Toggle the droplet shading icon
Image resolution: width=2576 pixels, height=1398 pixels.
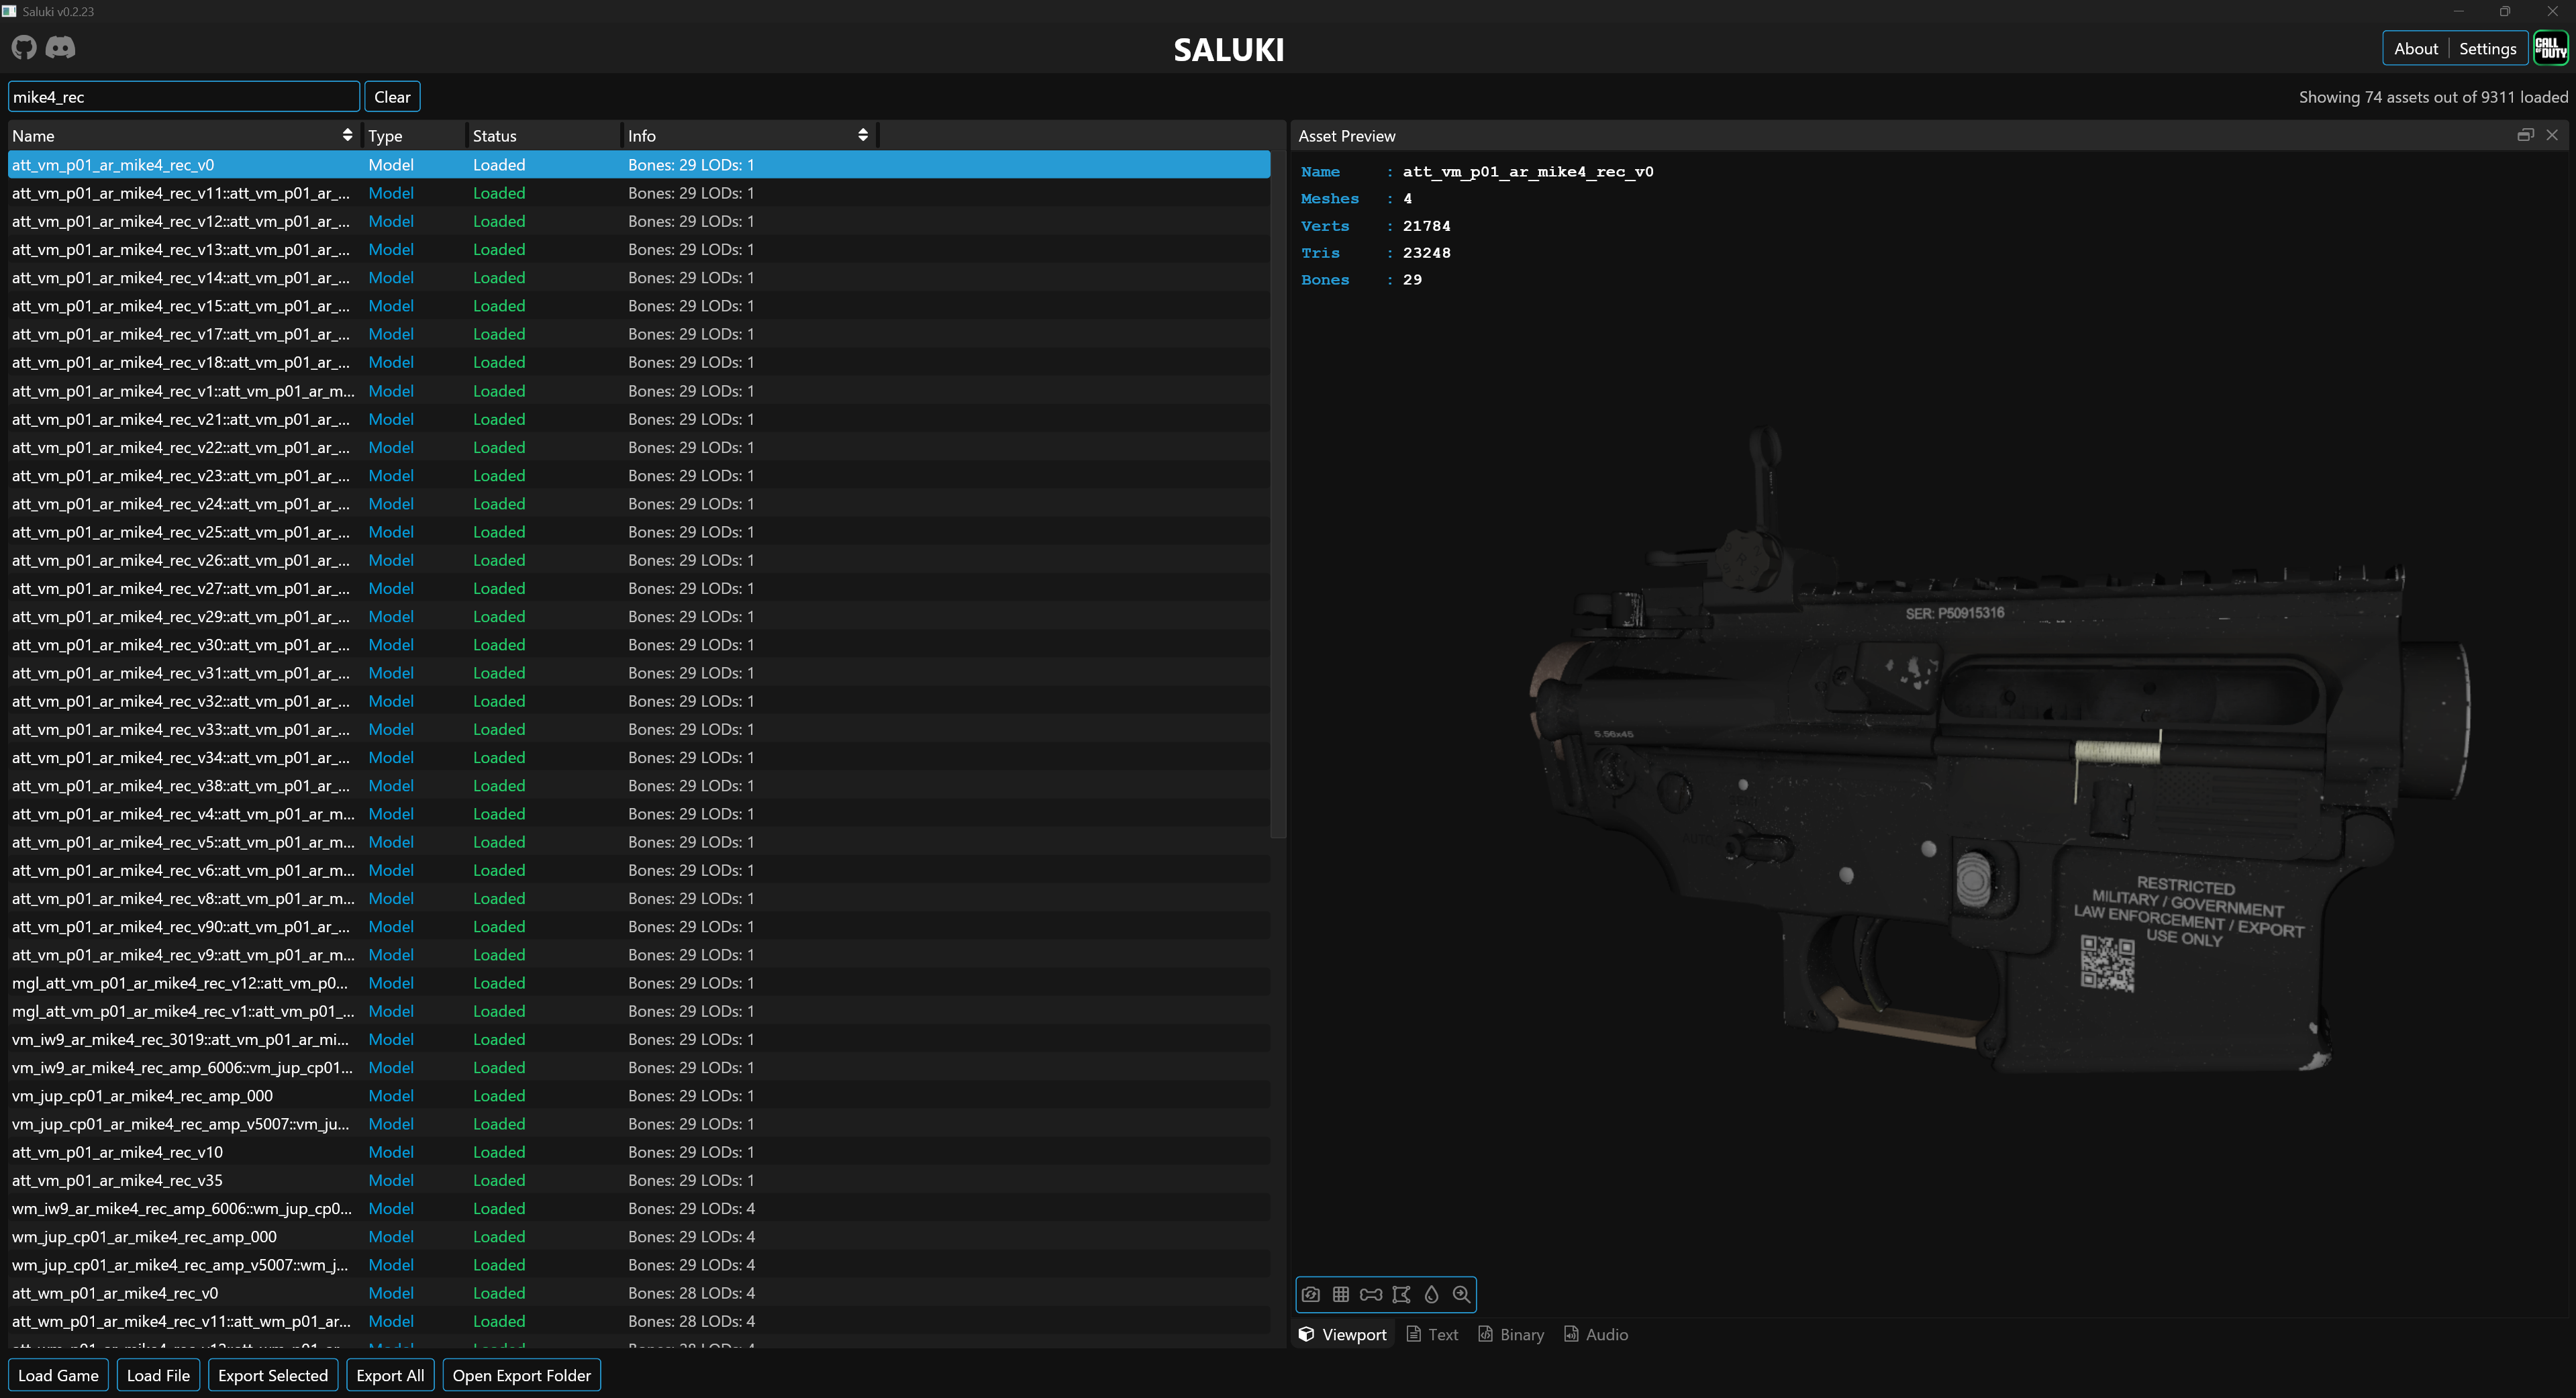click(x=1431, y=1294)
